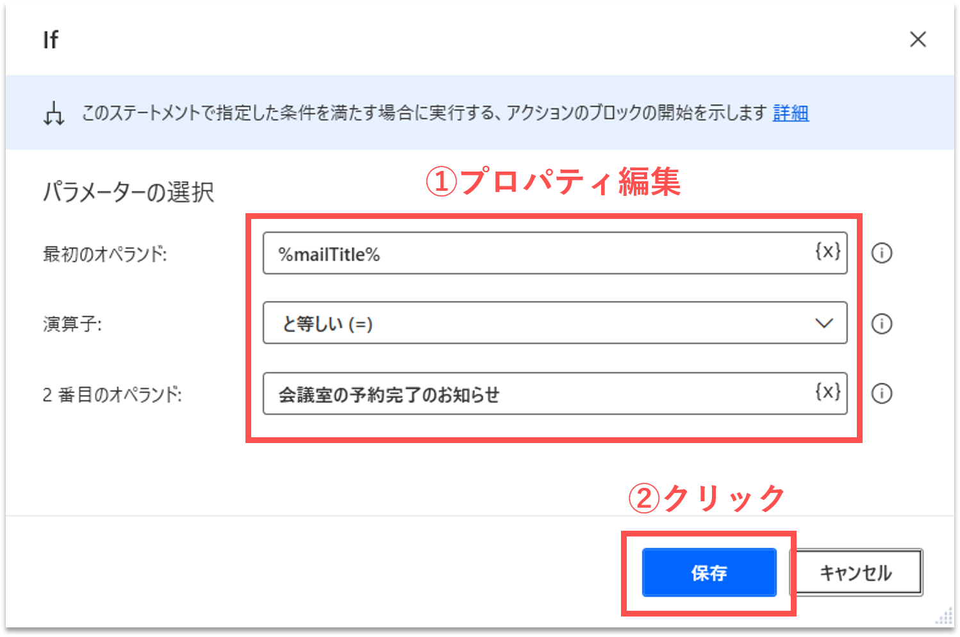Focus the %mailTitle% operand field
960x637 pixels.
(x=538, y=254)
